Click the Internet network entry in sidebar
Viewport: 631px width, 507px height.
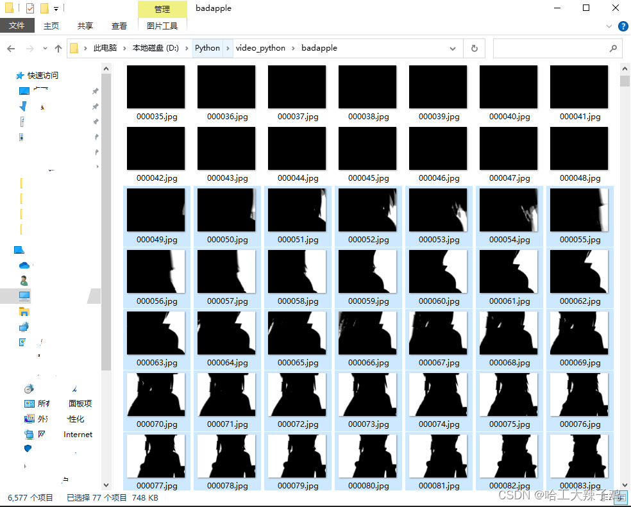tap(78, 435)
